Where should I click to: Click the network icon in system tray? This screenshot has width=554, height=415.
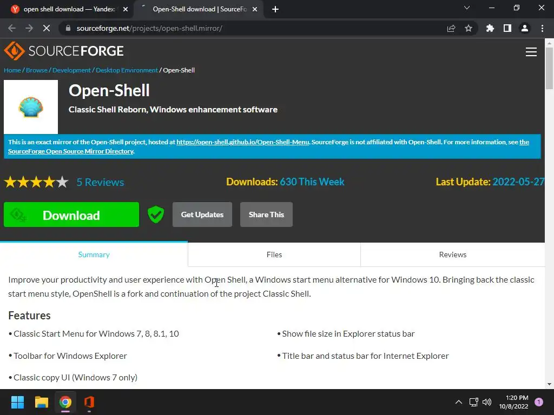pos(474,402)
